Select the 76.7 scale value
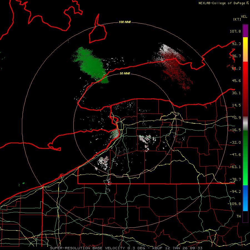 pyautogui.click(x=236, y=56)
